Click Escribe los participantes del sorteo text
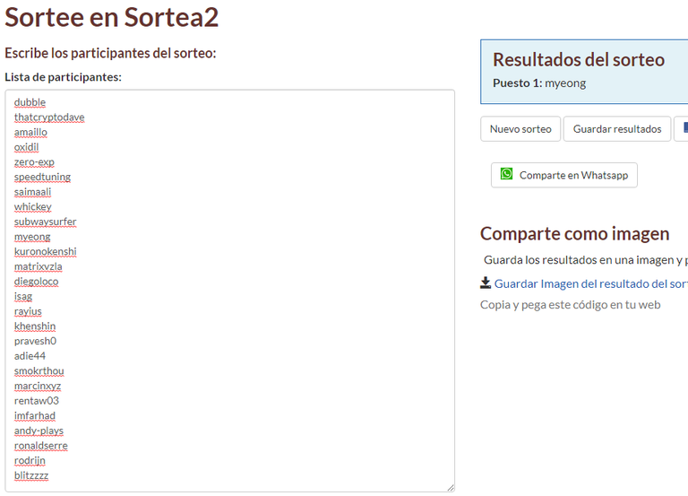Screen dimensions: 688x496 click(110, 53)
